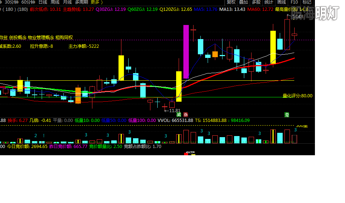
Task: Click the exclamation mark on volume chart
Action: pyautogui.click(x=44, y=135)
